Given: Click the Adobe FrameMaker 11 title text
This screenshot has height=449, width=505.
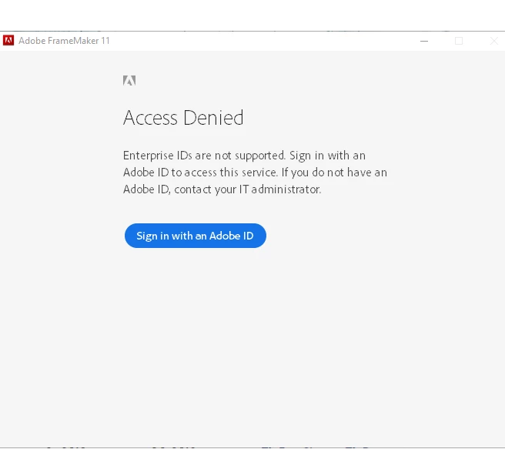Looking at the screenshot, I should pos(64,41).
